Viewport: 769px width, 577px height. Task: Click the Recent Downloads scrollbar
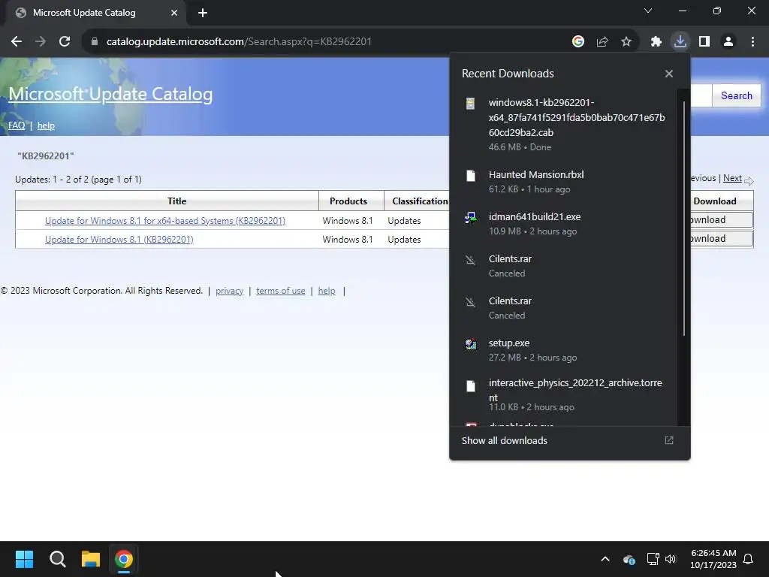[683, 219]
